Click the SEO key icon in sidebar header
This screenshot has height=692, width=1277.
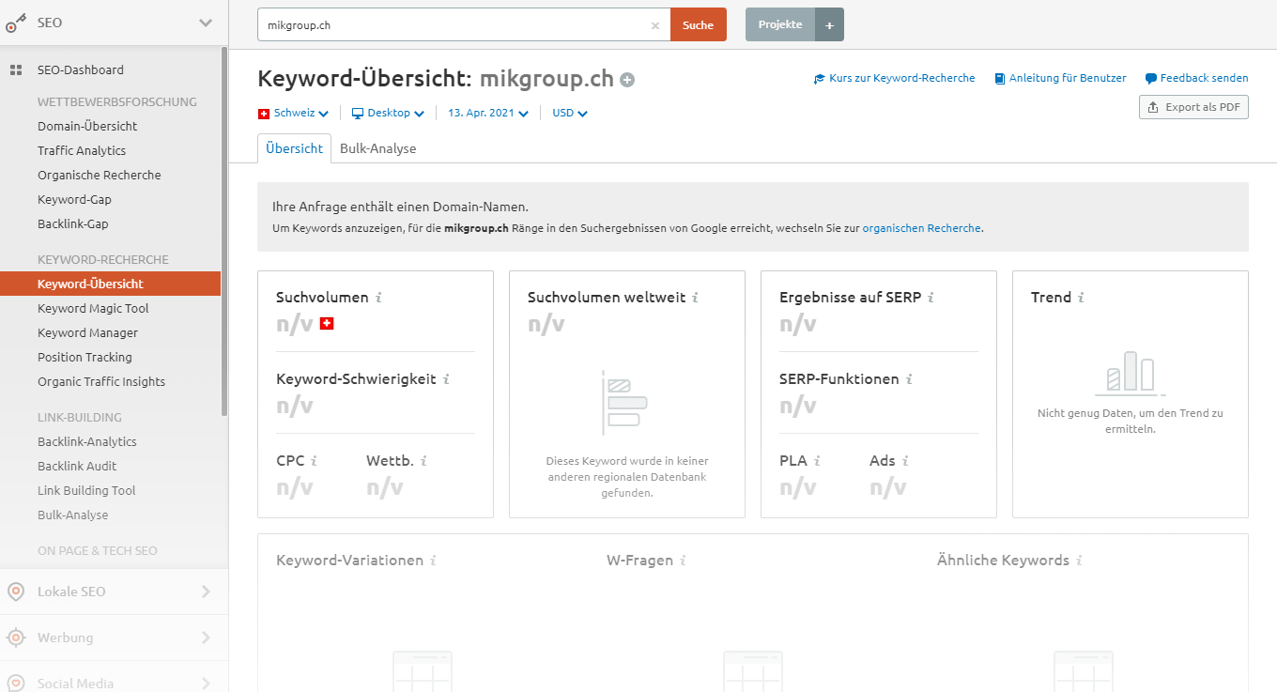coord(16,23)
